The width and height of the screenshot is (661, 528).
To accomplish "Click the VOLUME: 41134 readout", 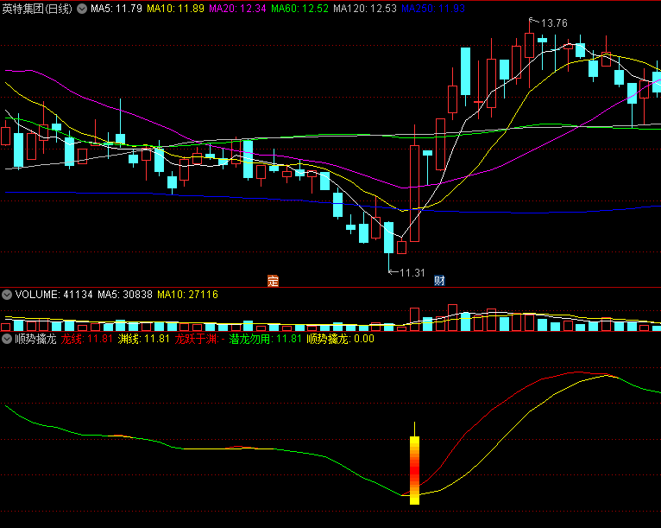I will [x=54, y=295].
